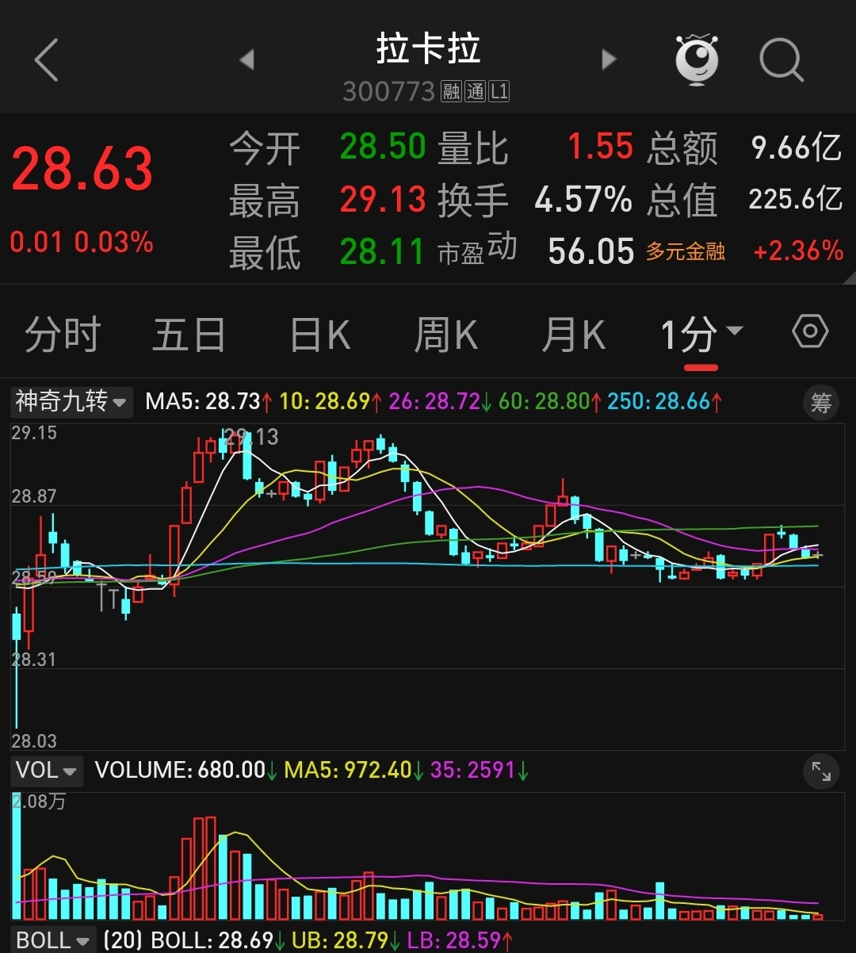
Task: Tap the MA 60: 28.80 label
Action: (x=549, y=401)
